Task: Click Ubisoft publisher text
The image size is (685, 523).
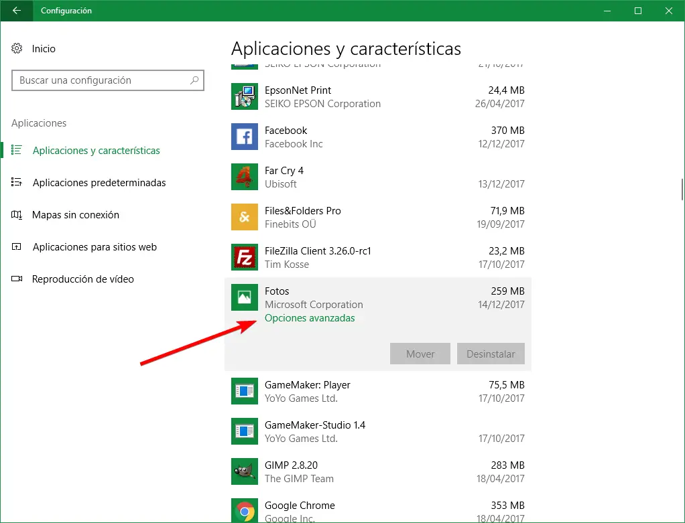Action: click(281, 184)
